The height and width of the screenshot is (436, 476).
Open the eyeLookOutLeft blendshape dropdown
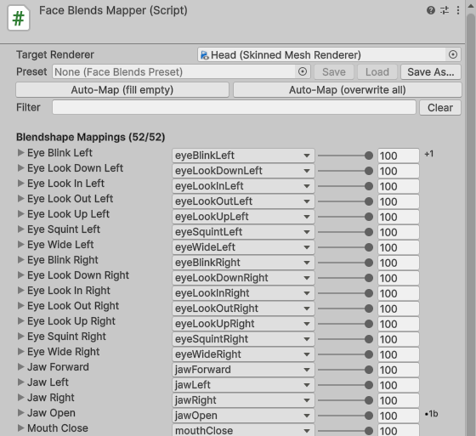coord(243,201)
